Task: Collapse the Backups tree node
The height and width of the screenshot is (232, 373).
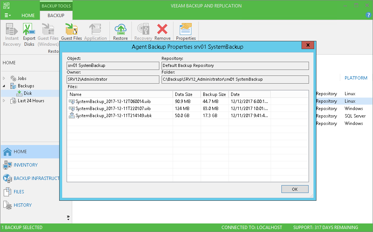Action: pos(4,86)
